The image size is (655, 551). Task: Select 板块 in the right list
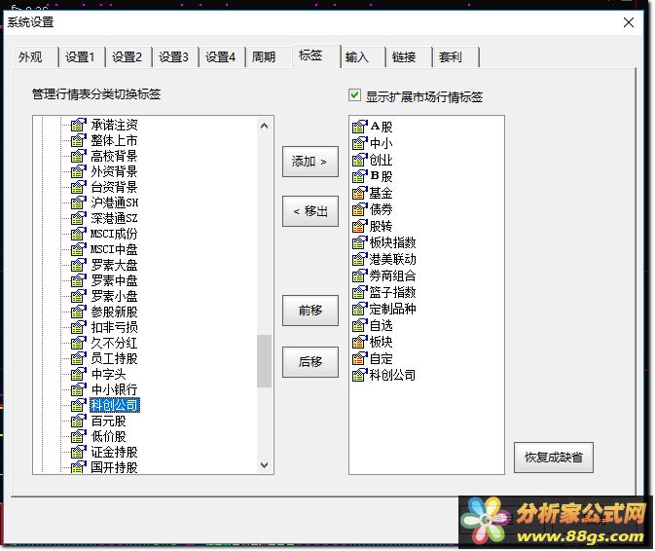[x=381, y=342]
